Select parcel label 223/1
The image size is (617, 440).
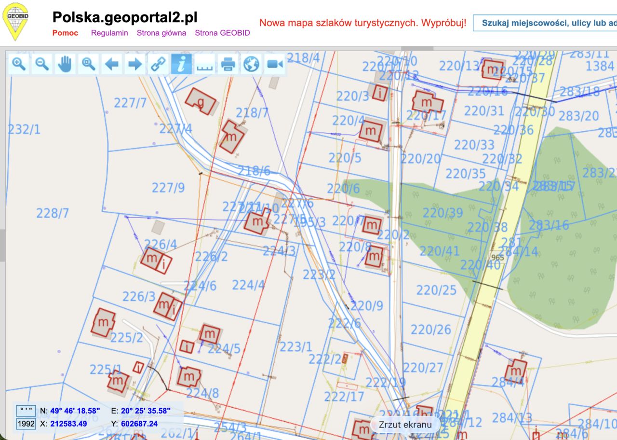coord(296,346)
